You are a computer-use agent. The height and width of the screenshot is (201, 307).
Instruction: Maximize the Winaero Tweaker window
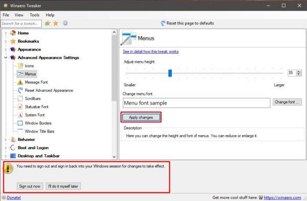283,6
